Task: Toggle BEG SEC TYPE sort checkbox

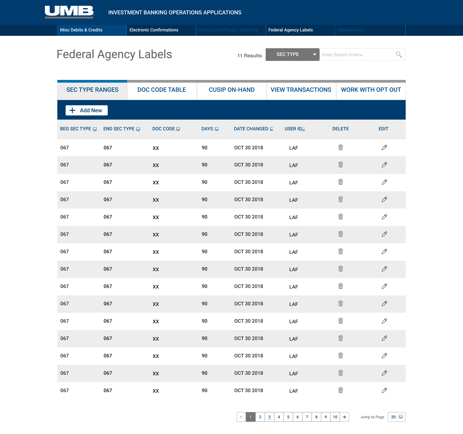Action: pos(95,129)
